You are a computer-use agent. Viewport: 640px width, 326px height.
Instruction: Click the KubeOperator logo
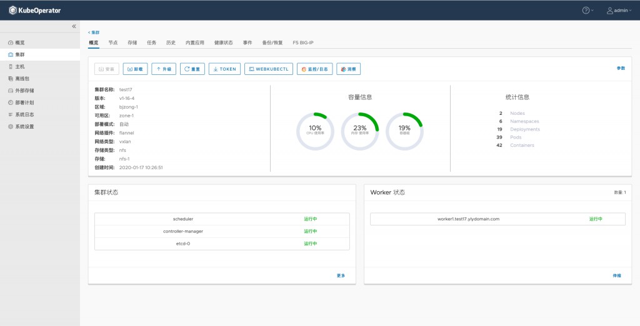coord(35,10)
